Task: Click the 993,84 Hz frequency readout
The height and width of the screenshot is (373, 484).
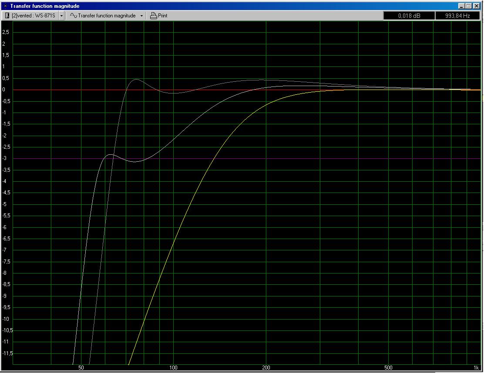Action: [x=457, y=16]
